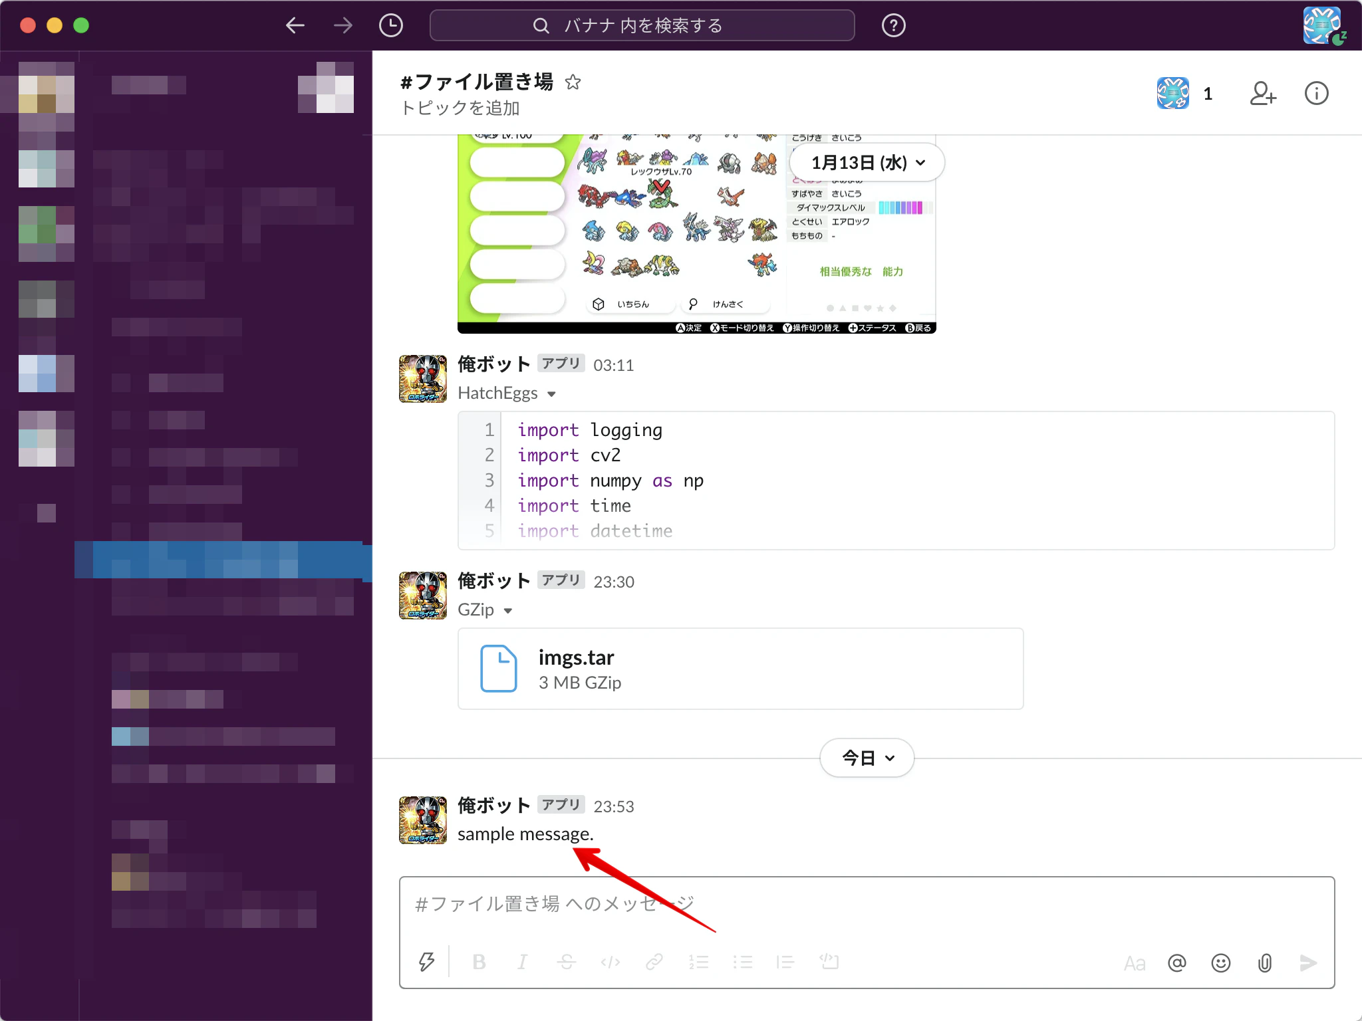Open the emoji picker
The height and width of the screenshot is (1021, 1362).
point(1221,963)
